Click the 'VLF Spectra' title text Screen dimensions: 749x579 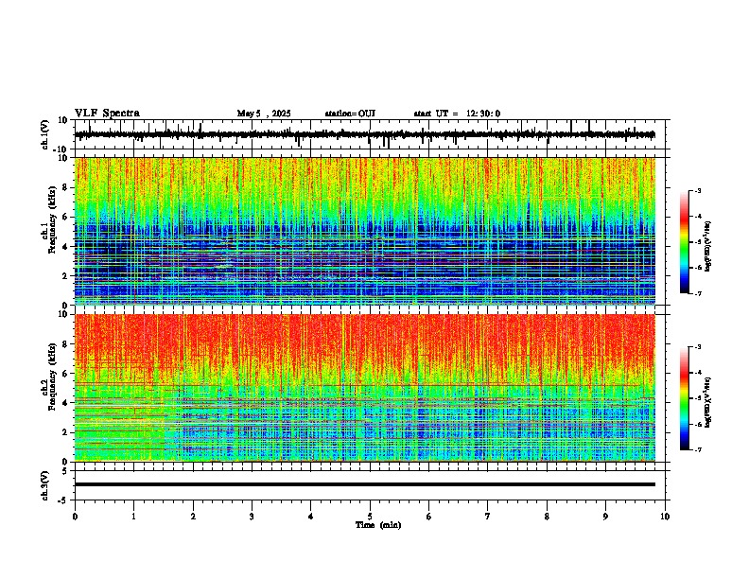[107, 114]
